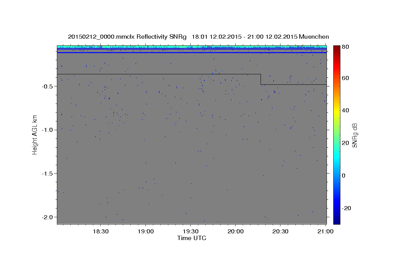Click the 20:30 time tick label
This screenshot has width=404, height=269.
coord(280,232)
